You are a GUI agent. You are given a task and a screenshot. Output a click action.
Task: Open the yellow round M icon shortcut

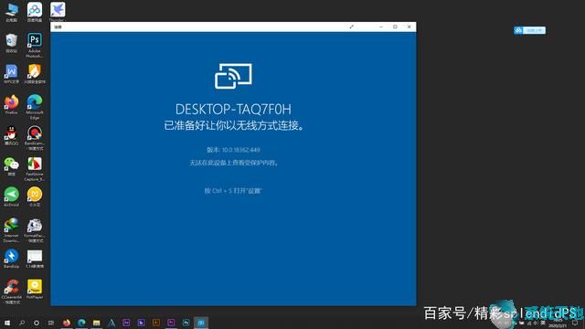[35, 196]
